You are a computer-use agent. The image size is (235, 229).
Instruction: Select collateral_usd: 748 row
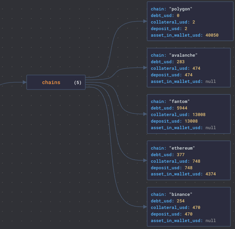pos(176,161)
